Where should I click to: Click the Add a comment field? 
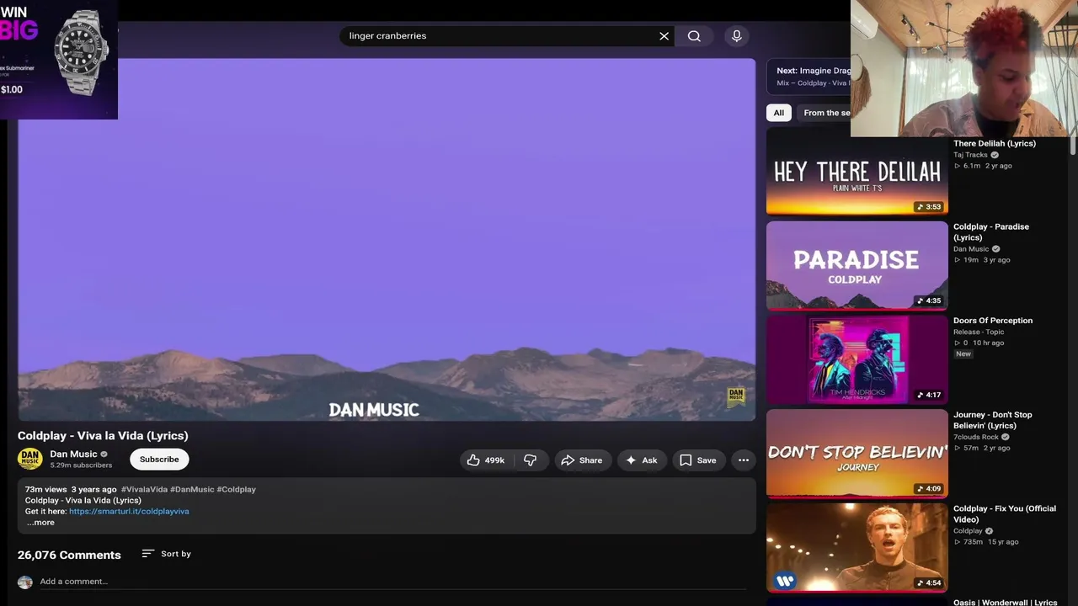pos(392,582)
